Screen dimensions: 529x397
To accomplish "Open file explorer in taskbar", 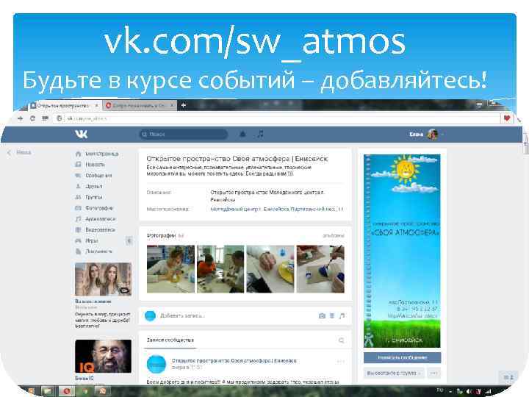I will [x=48, y=391].
